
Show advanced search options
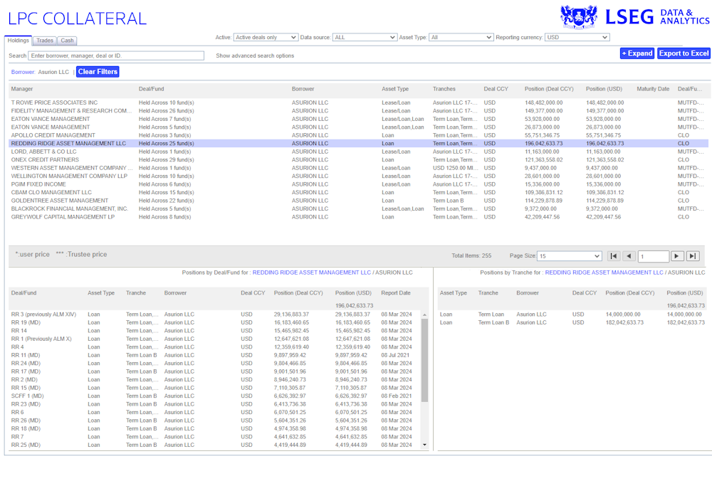[255, 55]
